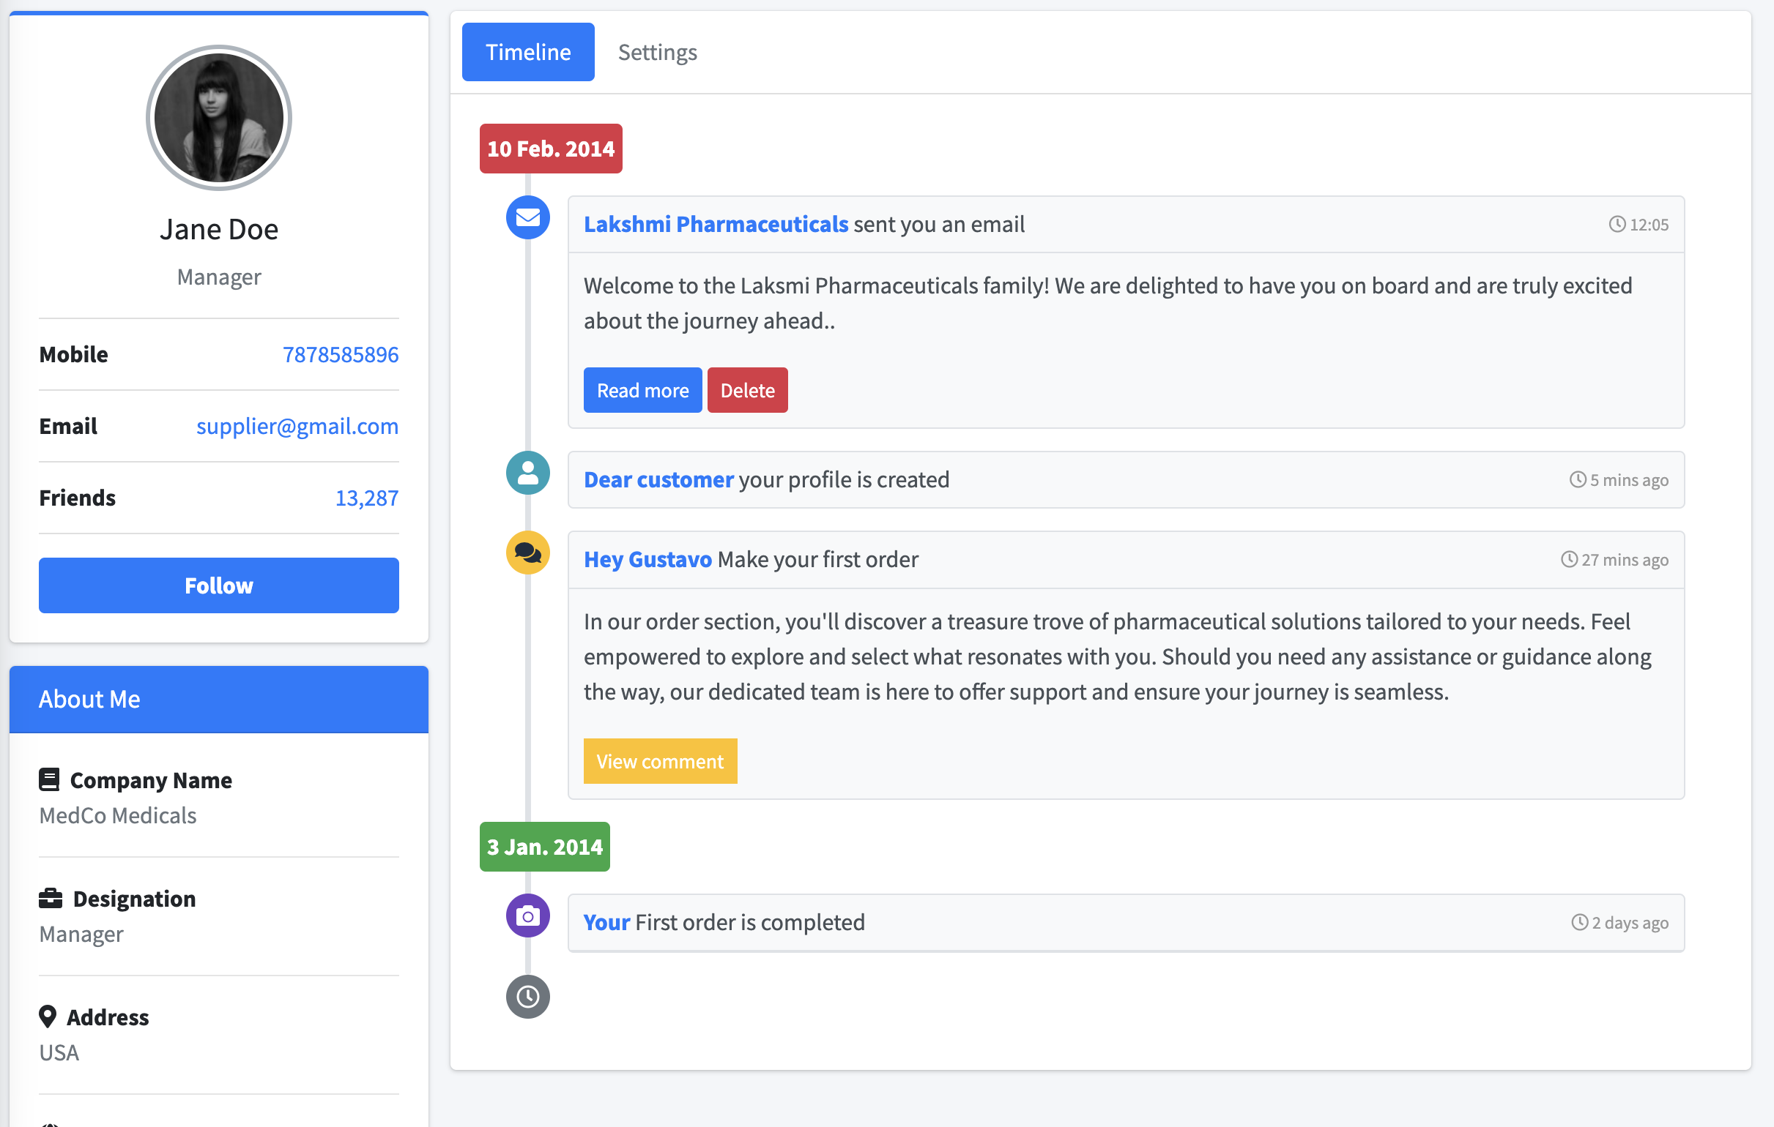Screen dimensions: 1774x1127
Task: Click the yellow comments timeline icon
Action: 527,552
